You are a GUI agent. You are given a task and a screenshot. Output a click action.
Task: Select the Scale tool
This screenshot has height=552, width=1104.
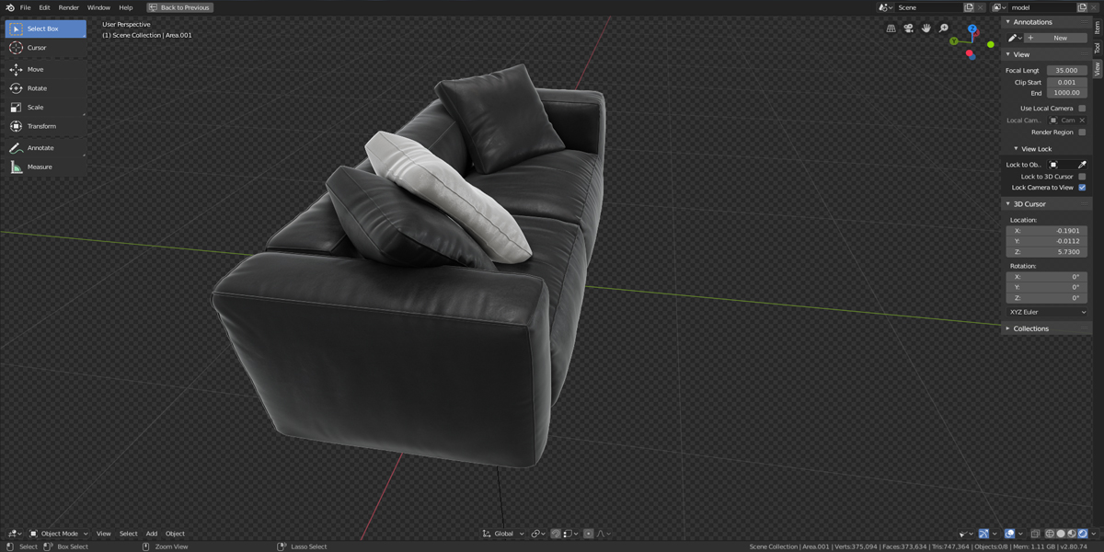46,107
